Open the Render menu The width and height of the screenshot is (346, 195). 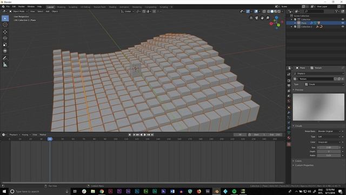[x=22, y=7]
